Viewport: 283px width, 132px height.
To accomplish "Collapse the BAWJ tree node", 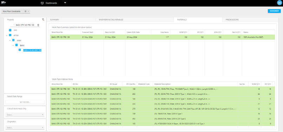I will [x=13, y=45].
